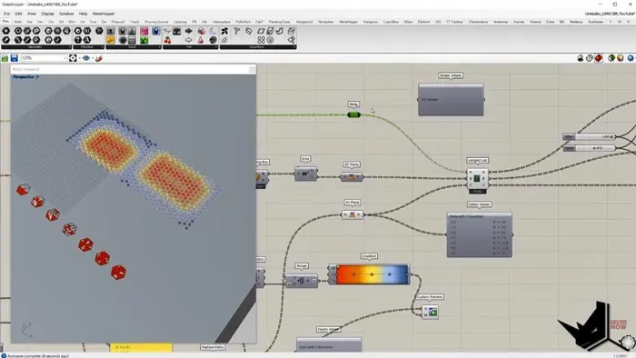Zoom extents using the target icon
This screenshot has width=636, height=358.
(73, 58)
